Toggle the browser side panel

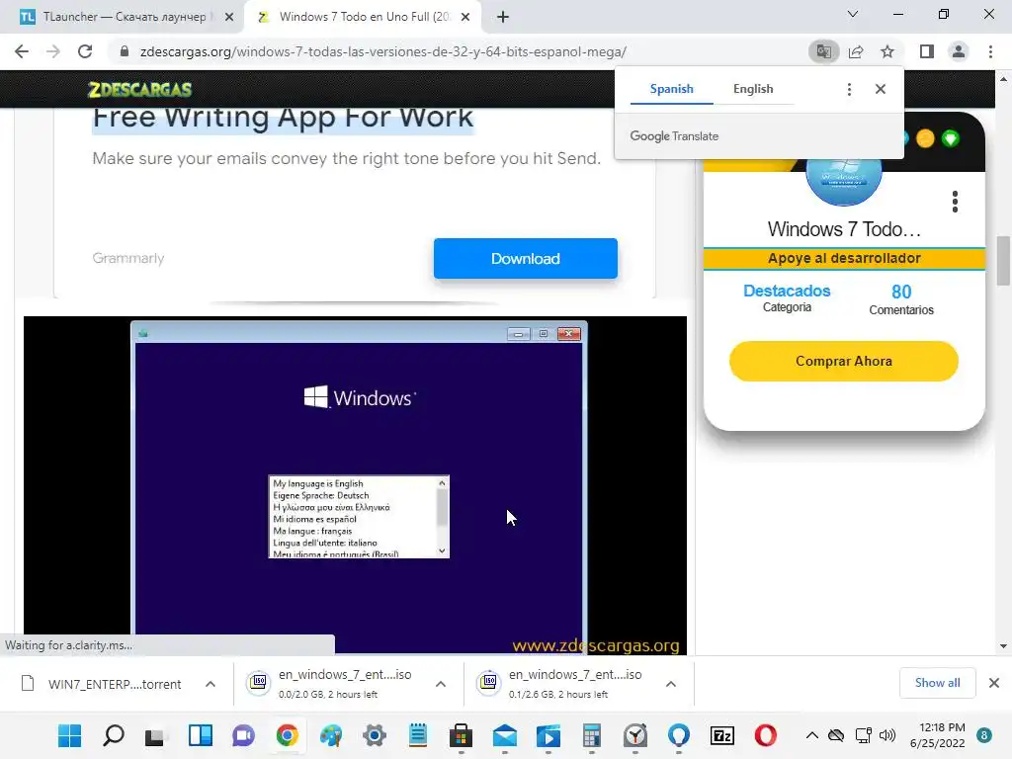927,51
